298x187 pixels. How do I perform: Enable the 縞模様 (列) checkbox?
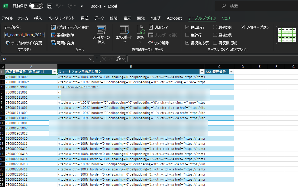tap(215, 43)
